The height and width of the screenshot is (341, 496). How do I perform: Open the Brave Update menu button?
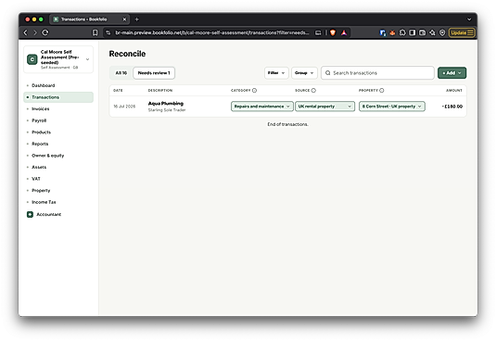point(462,32)
